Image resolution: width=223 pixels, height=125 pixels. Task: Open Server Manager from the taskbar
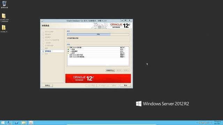9,123
